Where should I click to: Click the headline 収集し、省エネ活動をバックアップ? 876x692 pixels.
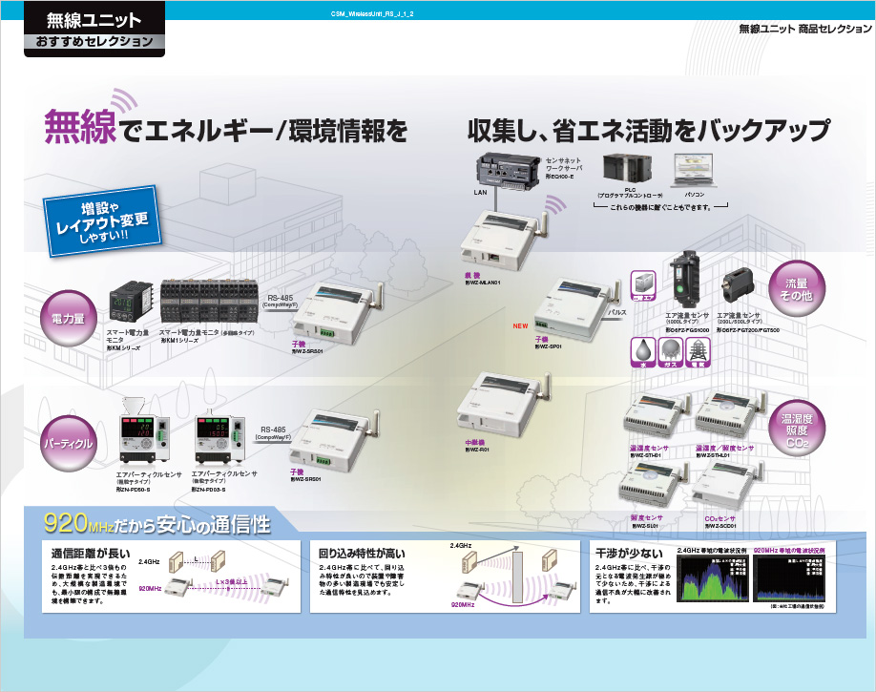[x=649, y=130]
